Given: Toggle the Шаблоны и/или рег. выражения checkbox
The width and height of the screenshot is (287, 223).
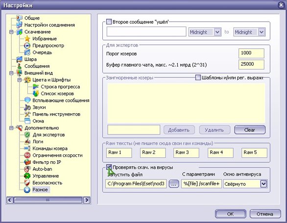Looking at the screenshot, I should tap(198, 77).
